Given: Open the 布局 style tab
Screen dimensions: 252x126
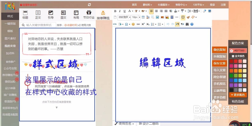Looking at the screenshot, I should pos(76,15).
